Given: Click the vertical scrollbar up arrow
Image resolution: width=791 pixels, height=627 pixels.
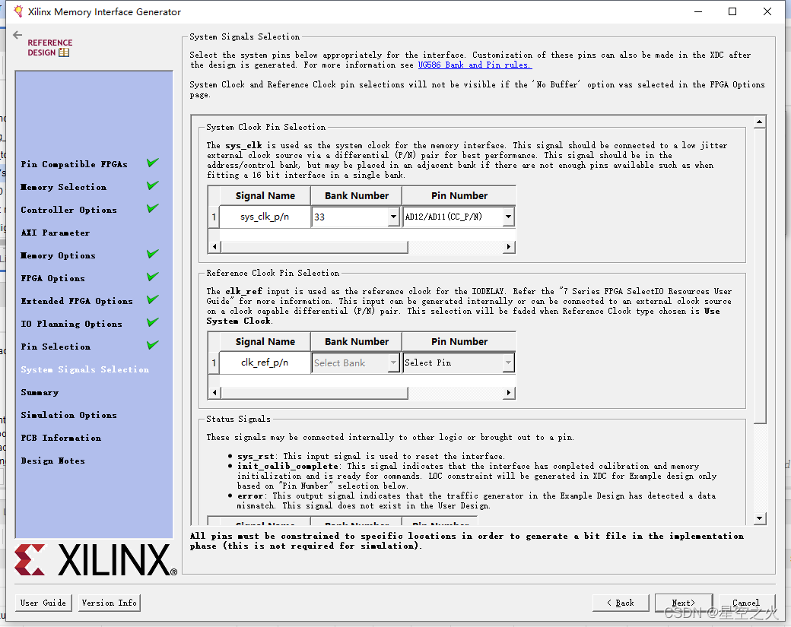Looking at the screenshot, I should point(760,122).
